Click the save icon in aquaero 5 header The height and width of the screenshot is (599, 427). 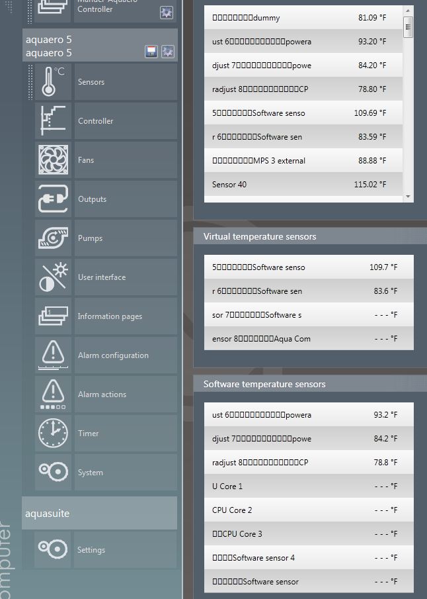[x=151, y=52]
